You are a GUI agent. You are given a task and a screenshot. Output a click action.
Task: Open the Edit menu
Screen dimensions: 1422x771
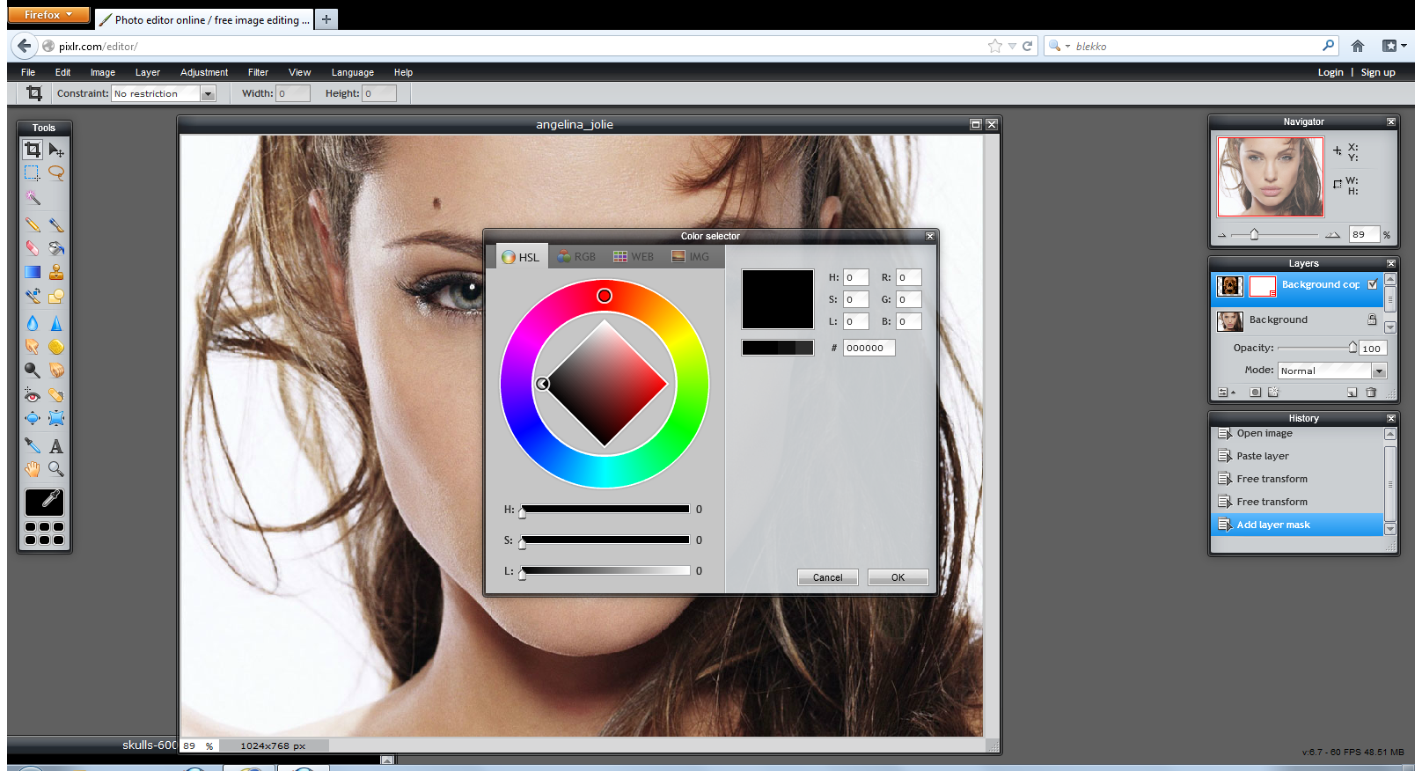pos(62,72)
